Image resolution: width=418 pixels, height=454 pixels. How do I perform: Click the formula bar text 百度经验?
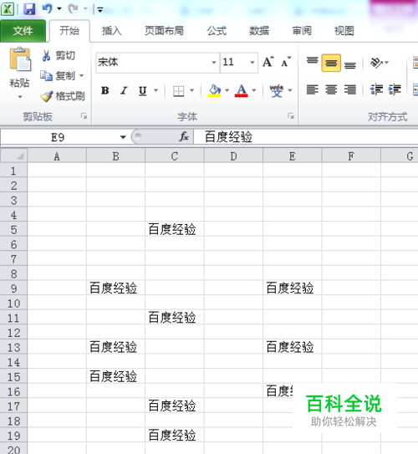tap(229, 136)
